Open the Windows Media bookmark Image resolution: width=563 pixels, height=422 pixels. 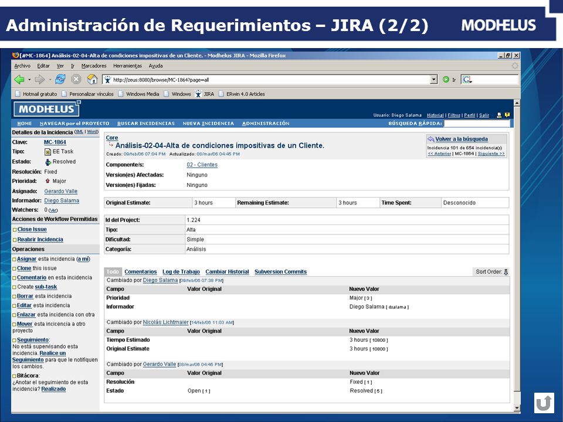click(138, 94)
